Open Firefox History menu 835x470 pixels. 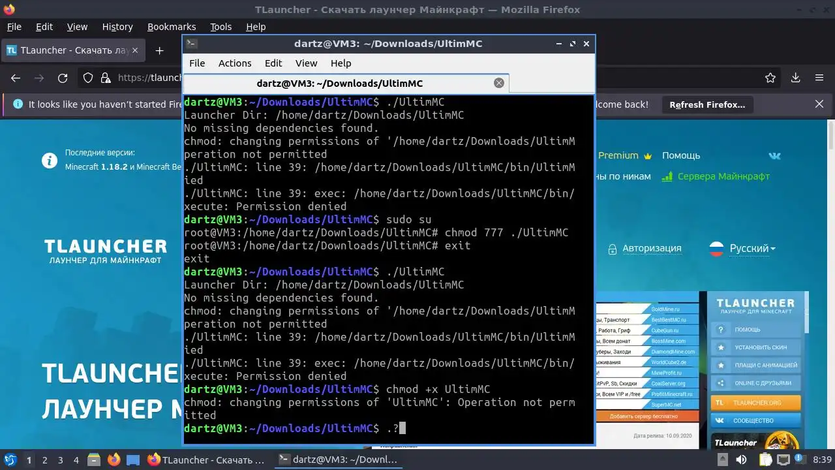(117, 27)
